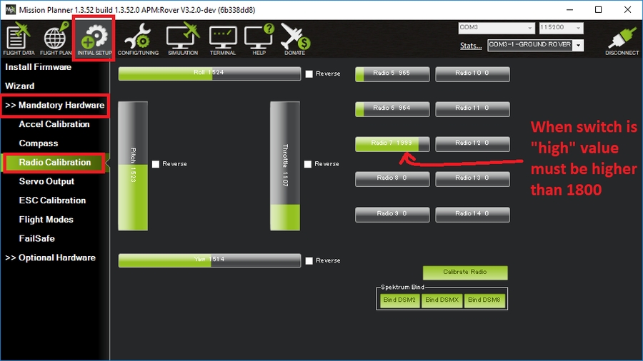This screenshot has width=643, height=361.
Task: Open the COM3 port dropdown
Action: tap(497, 28)
